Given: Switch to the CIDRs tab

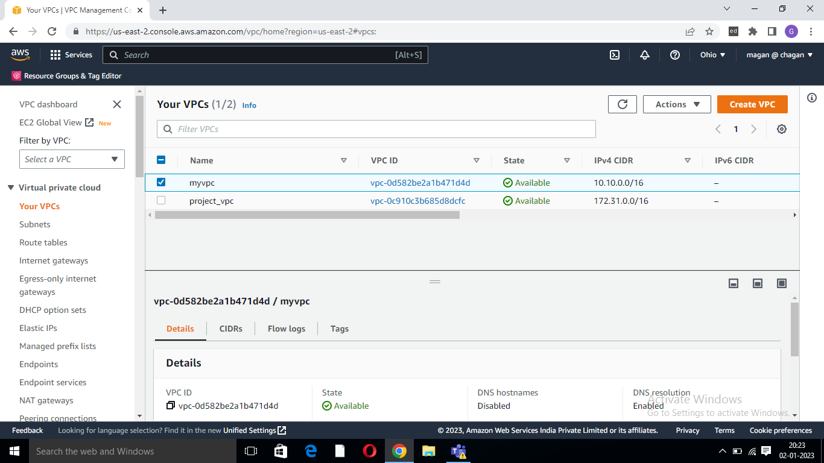Looking at the screenshot, I should point(230,329).
